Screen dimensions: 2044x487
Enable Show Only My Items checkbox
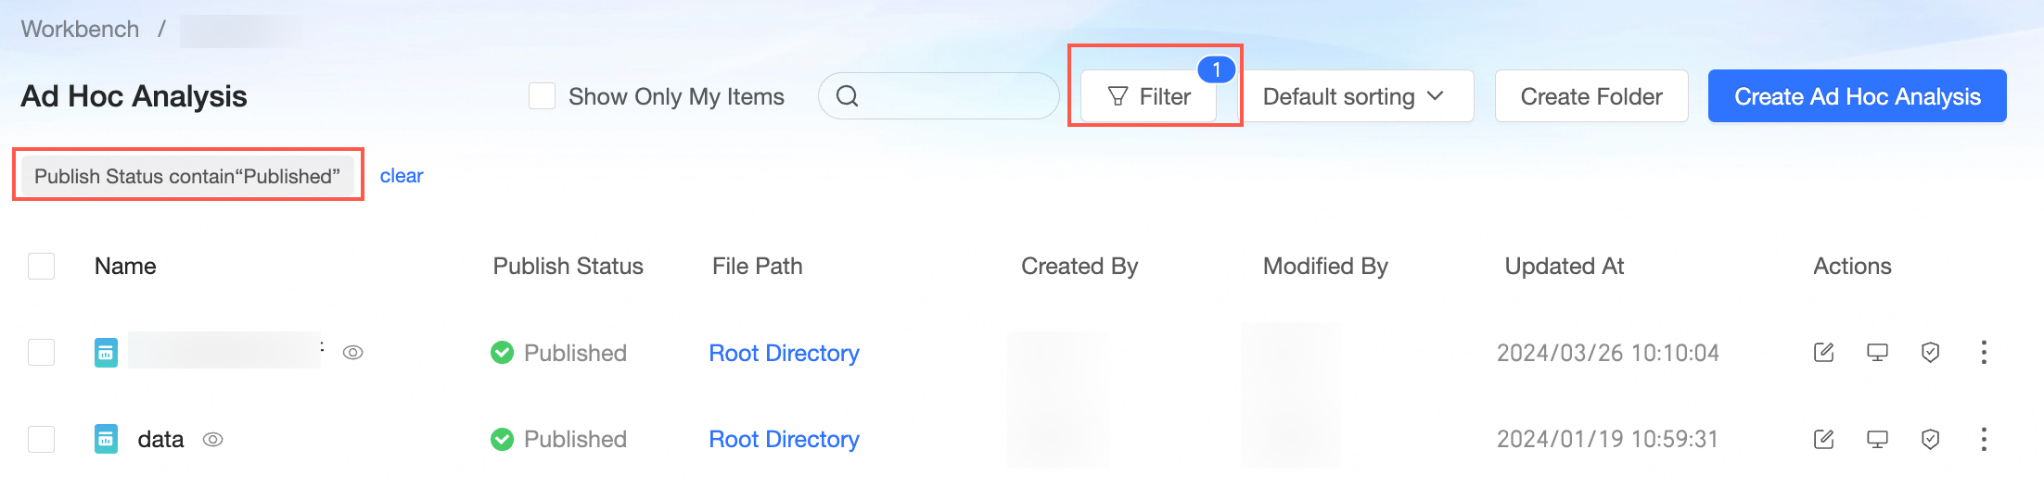(542, 96)
